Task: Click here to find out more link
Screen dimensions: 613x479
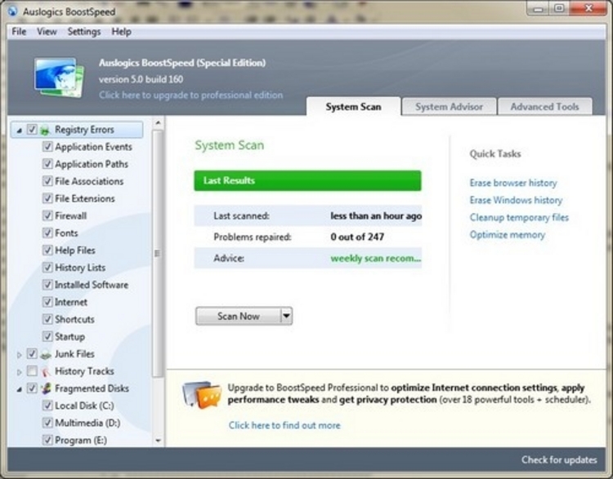Action: pos(284,425)
